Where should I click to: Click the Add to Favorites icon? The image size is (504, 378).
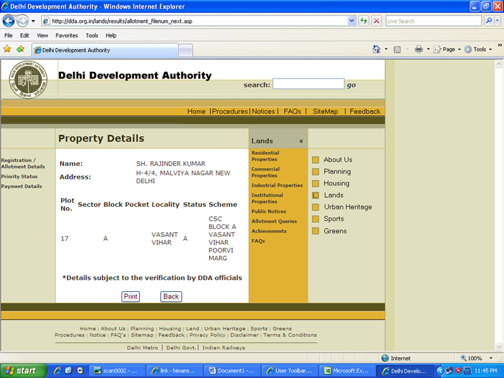(x=20, y=49)
